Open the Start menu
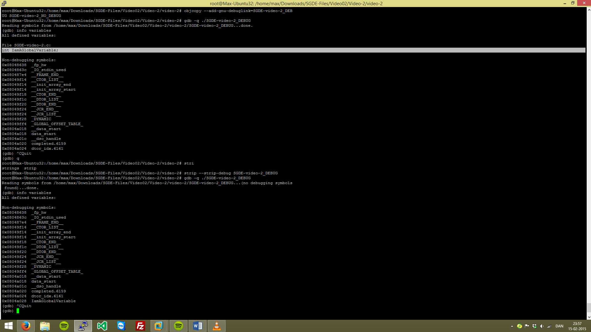591x332 pixels. 8,326
